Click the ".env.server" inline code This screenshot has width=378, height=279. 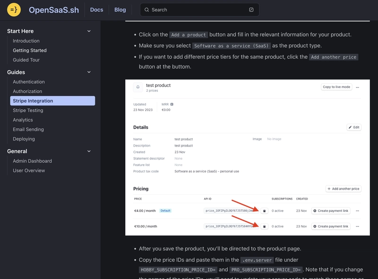coord(257,260)
